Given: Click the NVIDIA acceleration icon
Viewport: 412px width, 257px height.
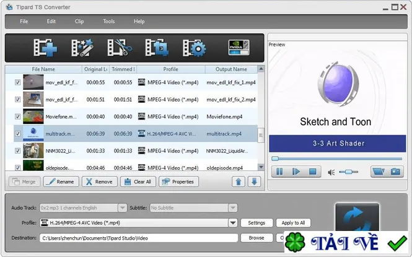Looking at the screenshot, I should 239,47.
